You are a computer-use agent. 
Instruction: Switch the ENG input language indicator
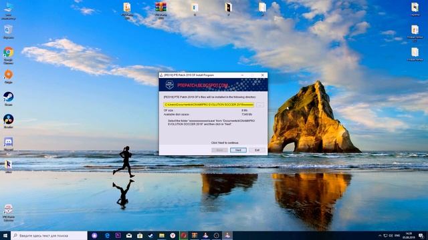[397, 235]
